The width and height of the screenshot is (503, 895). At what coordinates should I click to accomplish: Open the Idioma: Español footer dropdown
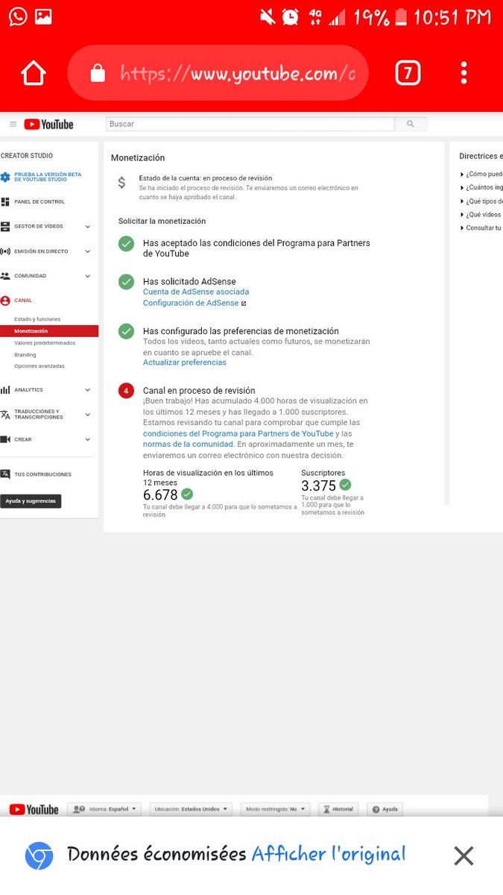[x=104, y=809]
